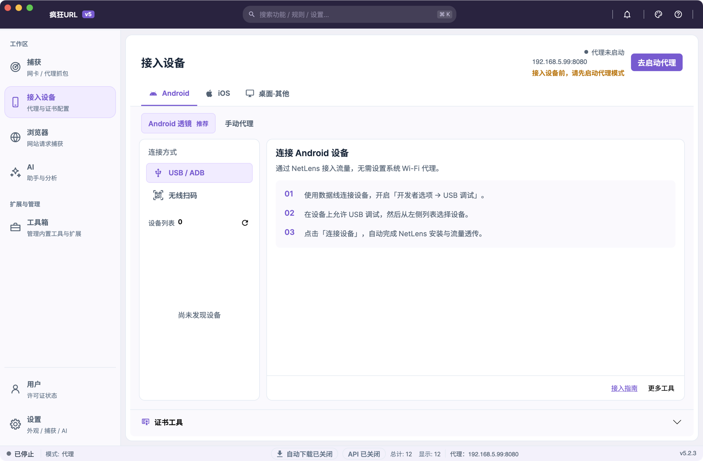This screenshot has width=703, height=461.
Task: Click the toolbox briefcase icon
Action: point(15,227)
